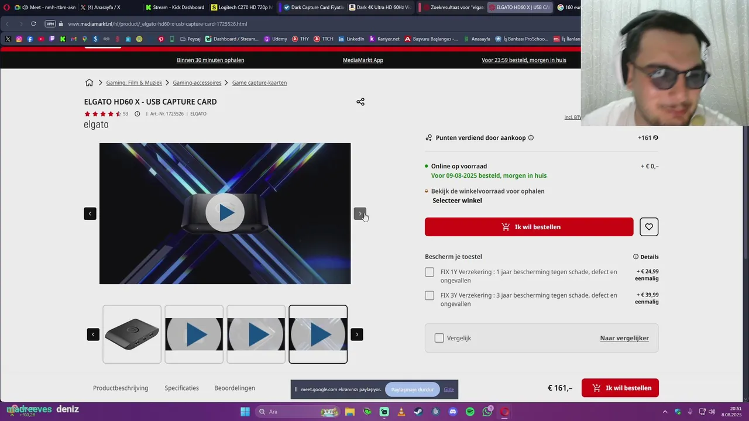Go to the home icon in breadcrumbs
The image size is (749, 421).
(89, 82)
